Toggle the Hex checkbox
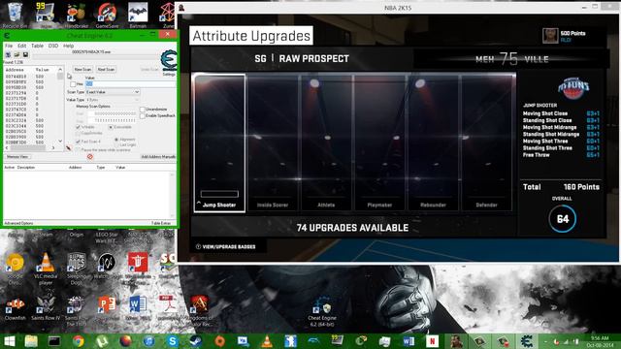621x349 pixels. pyautogui.click(x=74, y=84)
